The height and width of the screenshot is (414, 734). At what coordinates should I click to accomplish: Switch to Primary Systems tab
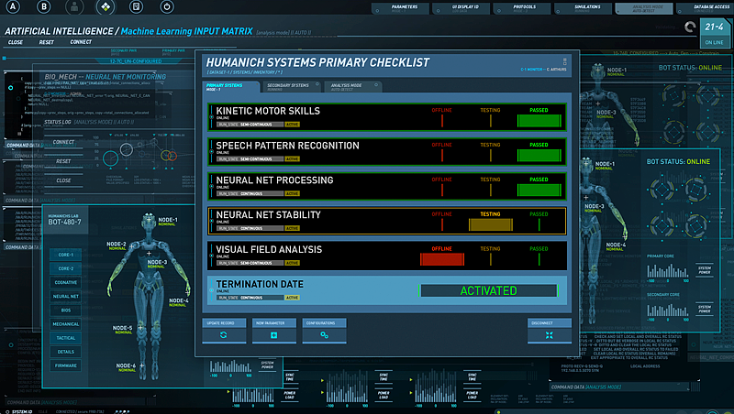click(232, 87)
